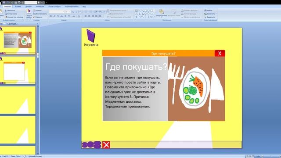281x158 pixels.
Task: Switch to the Анимация ribbon tab
Action: point(40,7)
